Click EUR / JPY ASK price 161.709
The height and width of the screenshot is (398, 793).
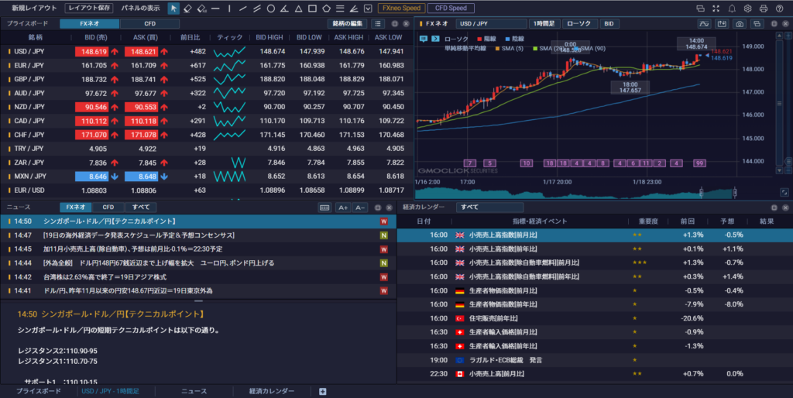(x=143, y=65)
